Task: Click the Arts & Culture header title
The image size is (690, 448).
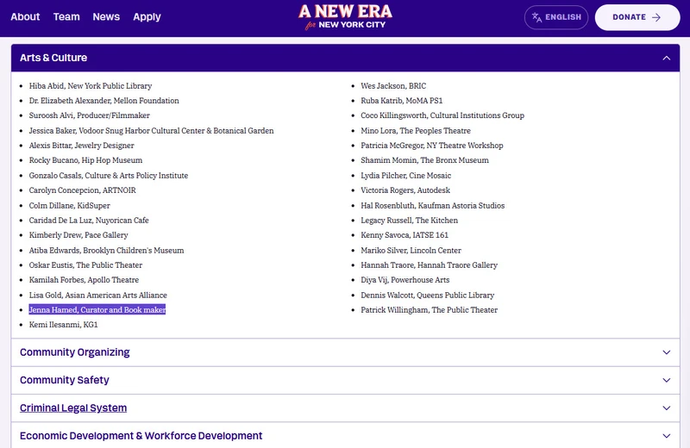Action: pyautogui.click(x=53, y=58)
